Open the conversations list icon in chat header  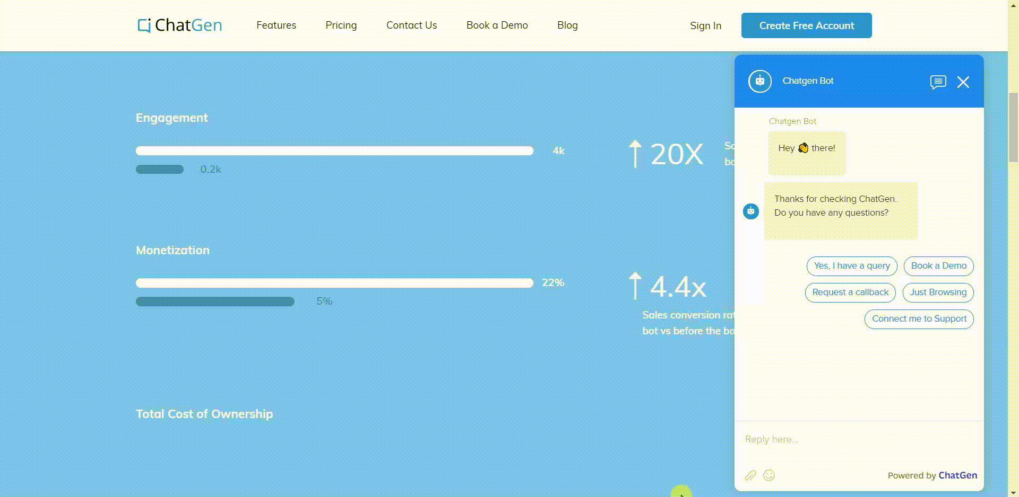(x=938, y=82)
